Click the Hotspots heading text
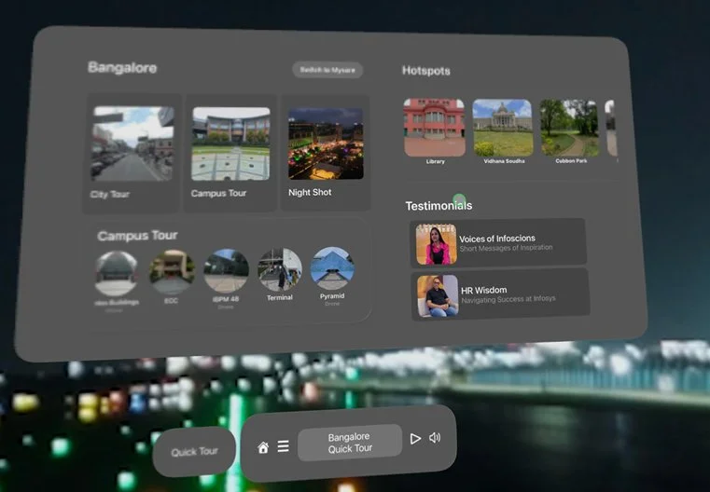Image resolution: width=710 pixels, height=492 pixels. (x=426, y=71)
